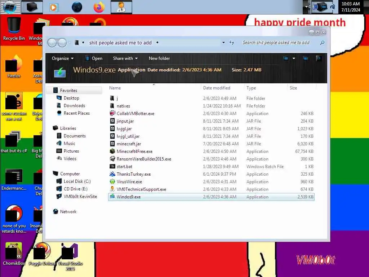This screenshot has height=277, width=369.
Task: Open the Organize dropdown menu
Action: tap(63, 58)
